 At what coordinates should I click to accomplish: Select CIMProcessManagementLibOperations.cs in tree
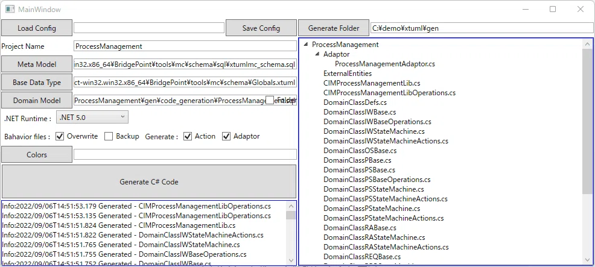[389, 93]
